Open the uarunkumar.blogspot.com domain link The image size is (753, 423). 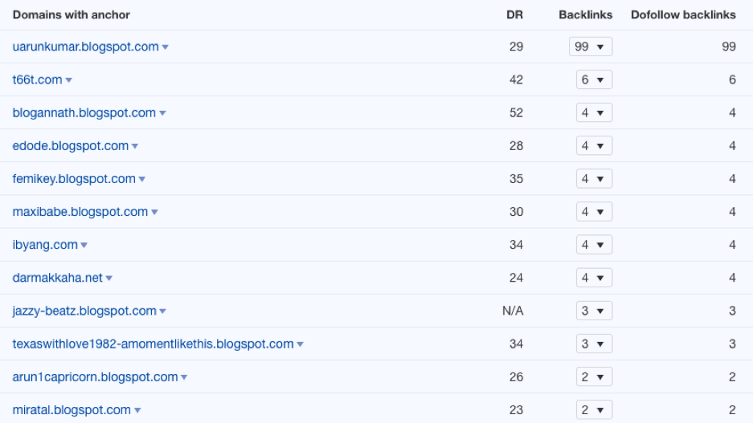(x=85, y=47)
